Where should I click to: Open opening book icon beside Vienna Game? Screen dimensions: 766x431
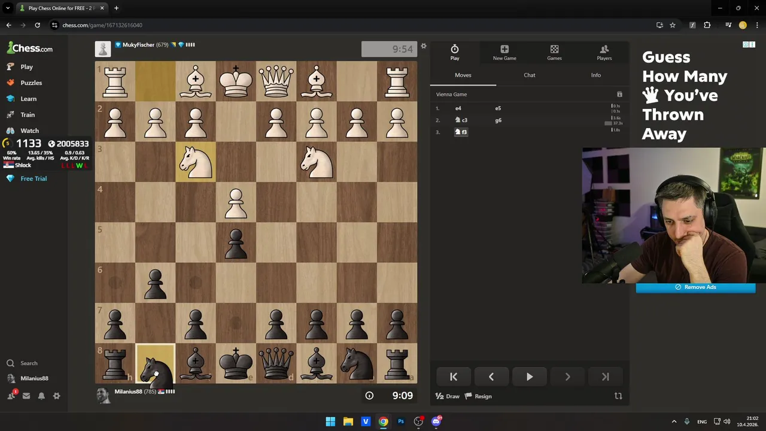pyautogui.click(x=619, y=95)
